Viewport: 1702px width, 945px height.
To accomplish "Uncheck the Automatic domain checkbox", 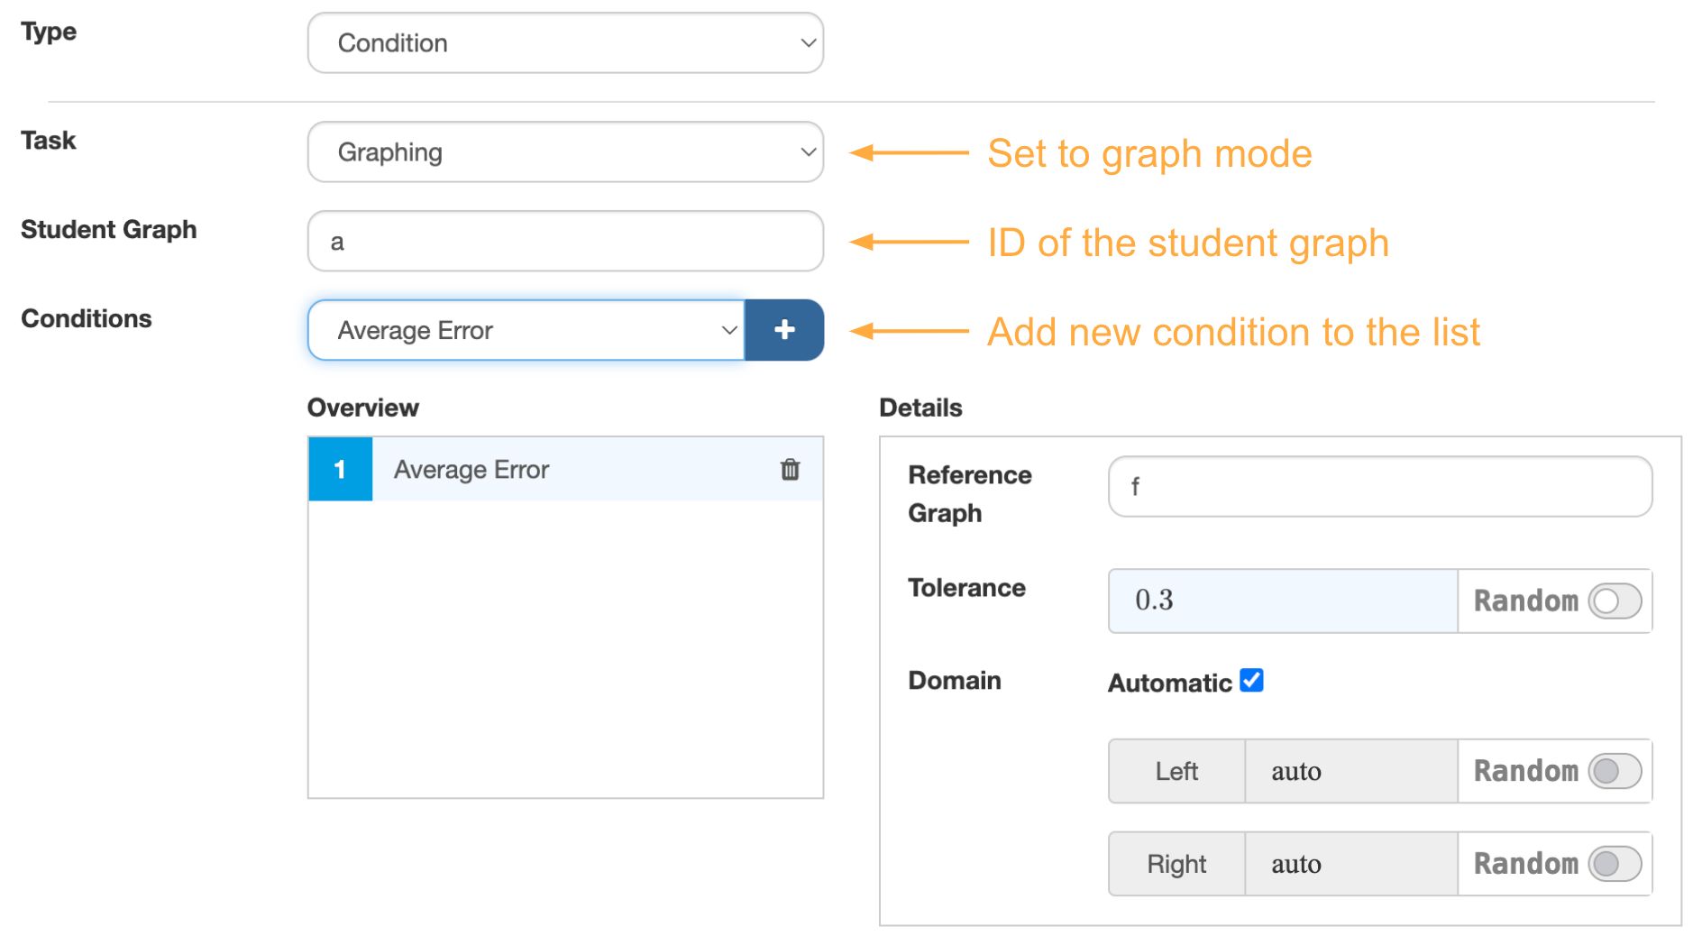I will 1250,681.
